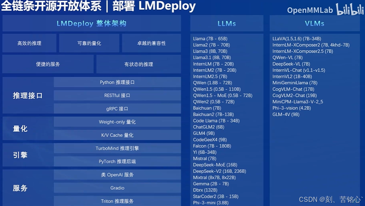The width and height of the screenshot is (365, 206).
Task: Click the StarCoder2 (3B - 15B) entry
Action: [x=216, y=196]
